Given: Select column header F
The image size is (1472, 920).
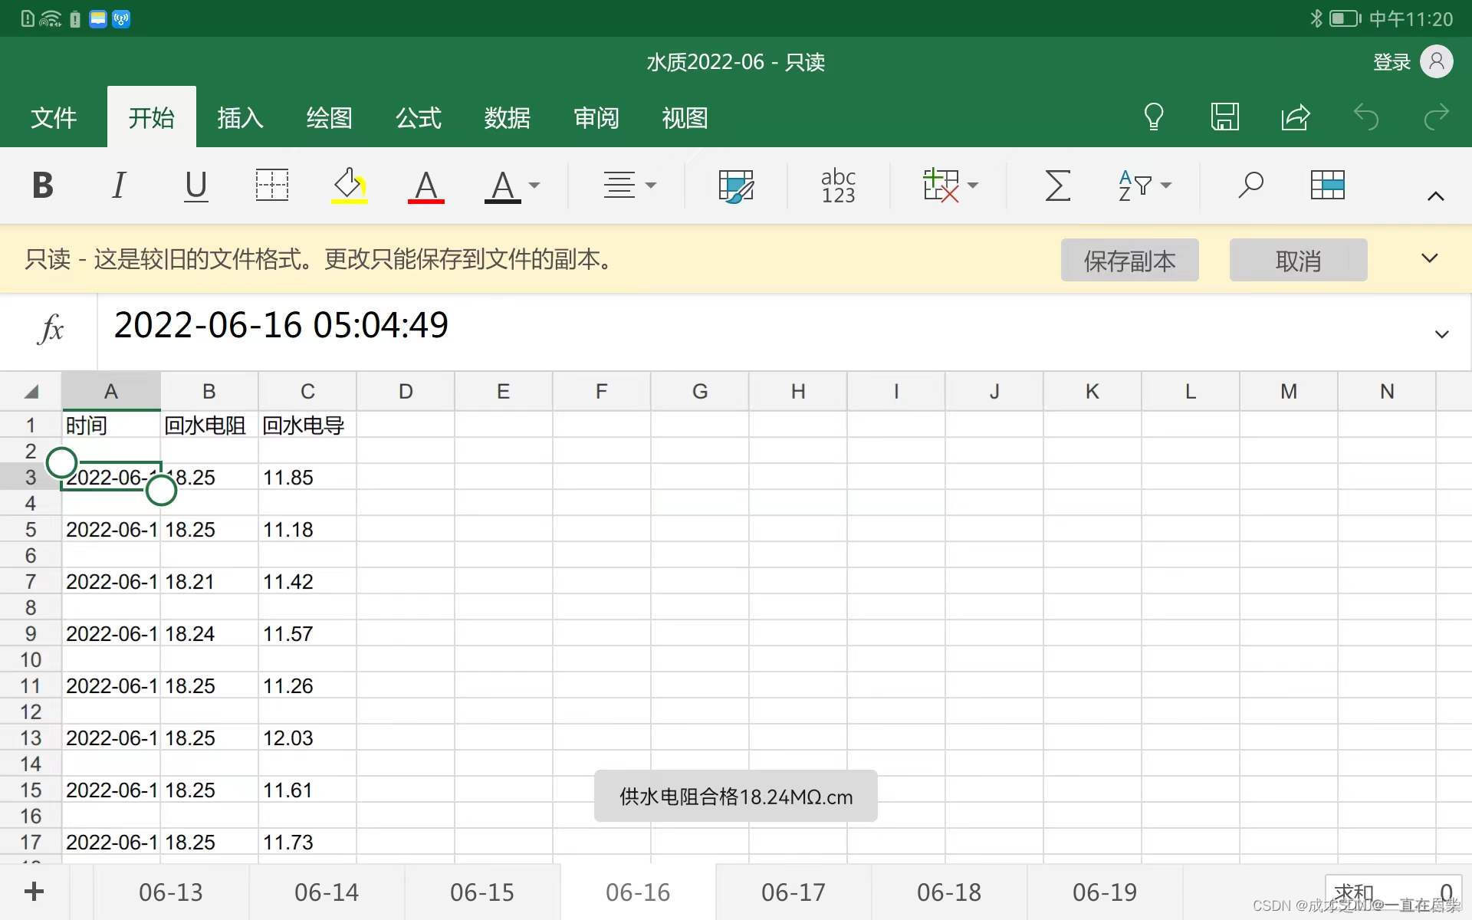Looking at the screenshot, I should [x=602, y=392].
